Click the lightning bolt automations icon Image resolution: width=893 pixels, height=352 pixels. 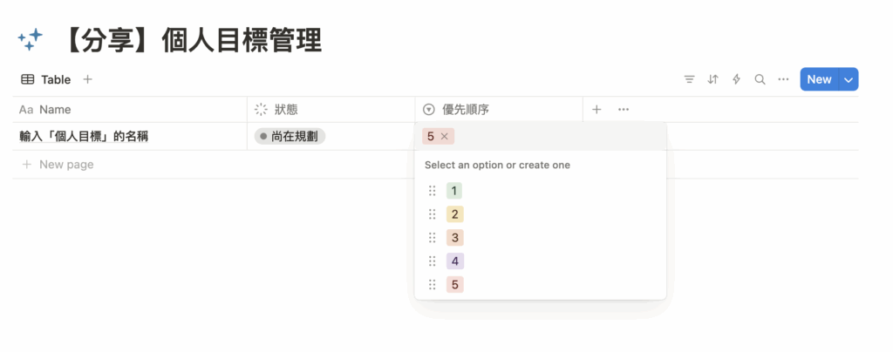(x=737, y=79)
